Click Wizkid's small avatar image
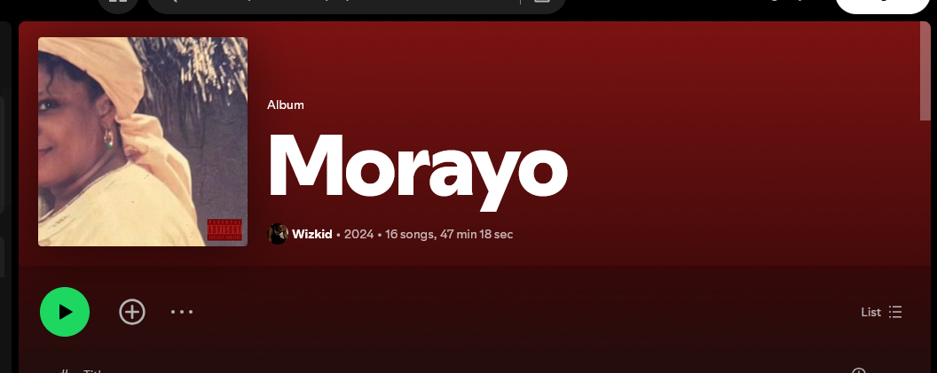The width and height of the screenshot is (937, 373). [277, 234]
